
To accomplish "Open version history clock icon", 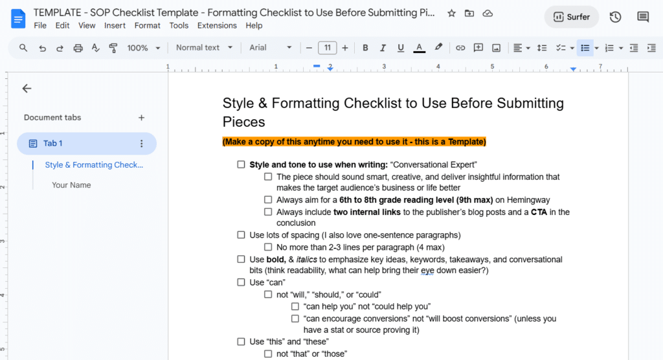I will coord(615,17).
